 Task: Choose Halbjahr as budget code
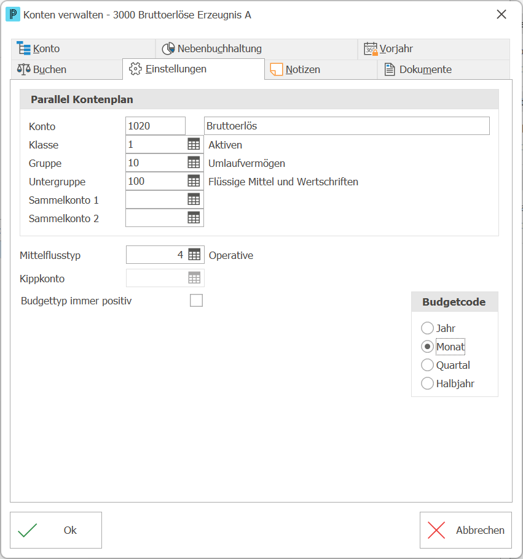click(427, 384)
